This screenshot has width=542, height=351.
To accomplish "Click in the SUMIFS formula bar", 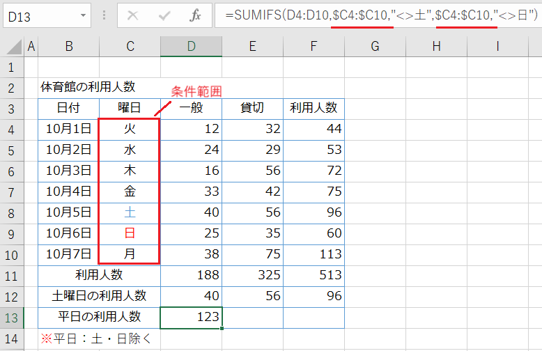I will pos(378,15).
